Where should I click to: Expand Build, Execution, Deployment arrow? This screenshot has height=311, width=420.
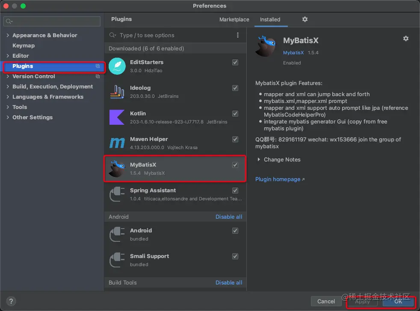point(8,86)
